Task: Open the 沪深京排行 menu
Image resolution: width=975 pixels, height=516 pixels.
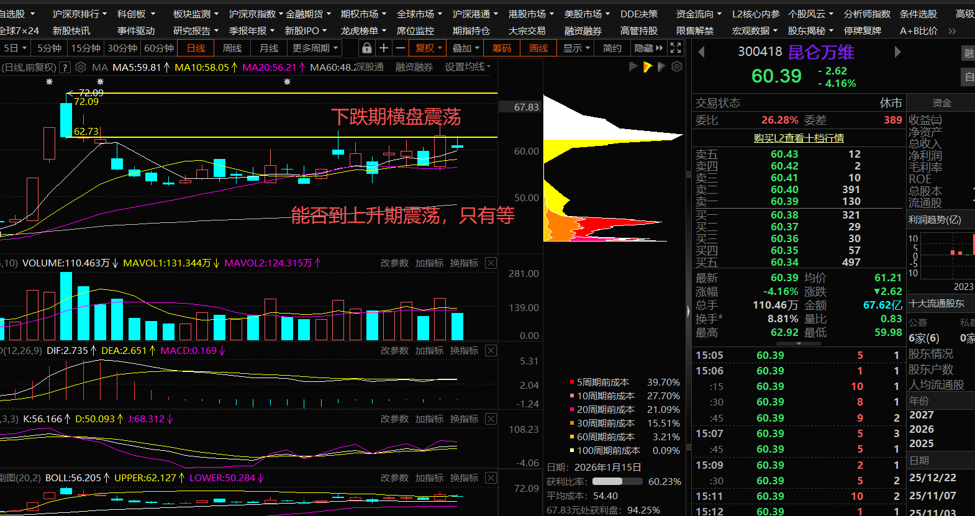Action: click(x=79, y=14)
